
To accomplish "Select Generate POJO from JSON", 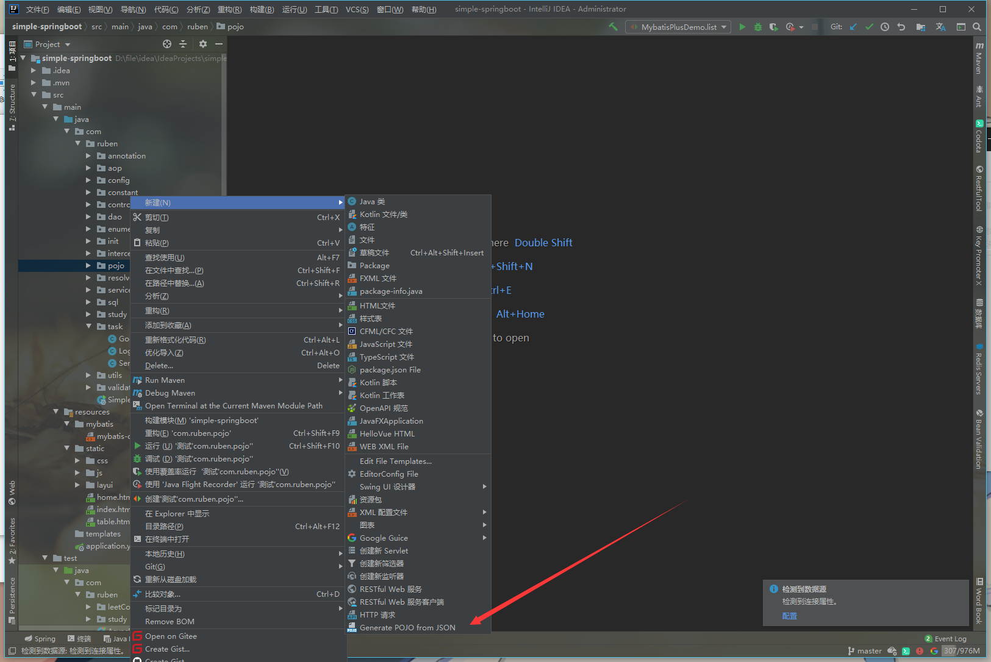I will pos(407,628).
